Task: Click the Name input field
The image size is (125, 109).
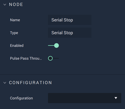Action: (70, 20)
